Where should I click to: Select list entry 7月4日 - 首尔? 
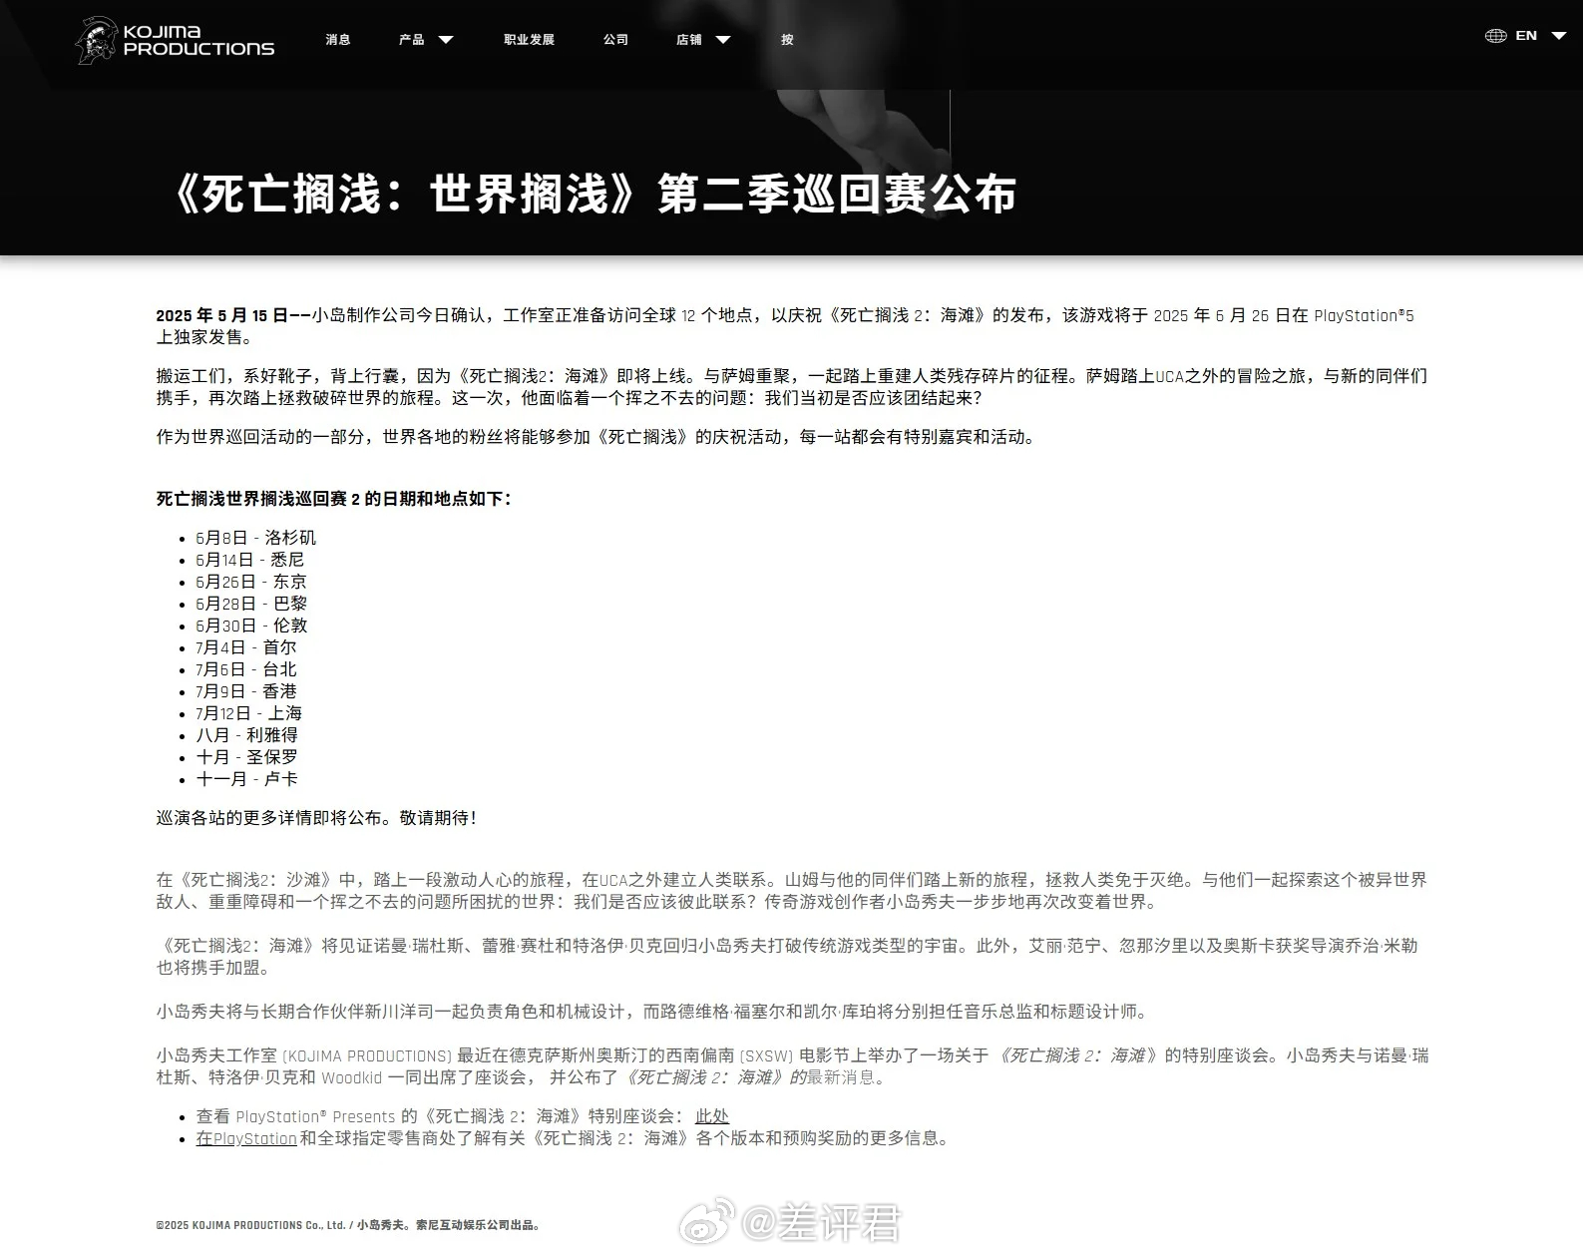tap(245, 647)
